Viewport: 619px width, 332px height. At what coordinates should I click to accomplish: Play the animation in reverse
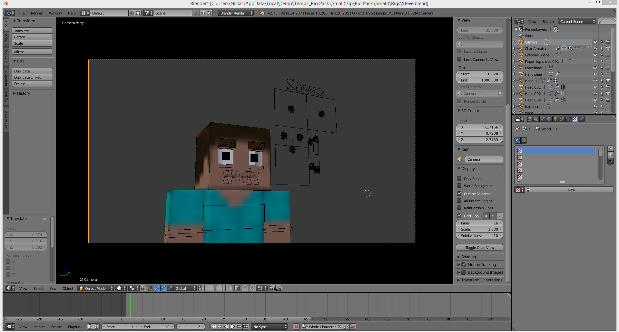point(226,327)
